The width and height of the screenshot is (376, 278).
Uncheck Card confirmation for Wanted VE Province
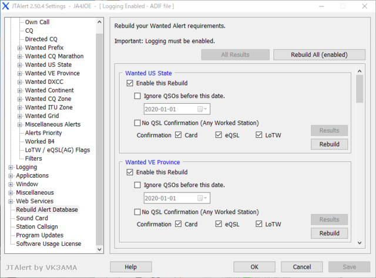coord(178,224)
